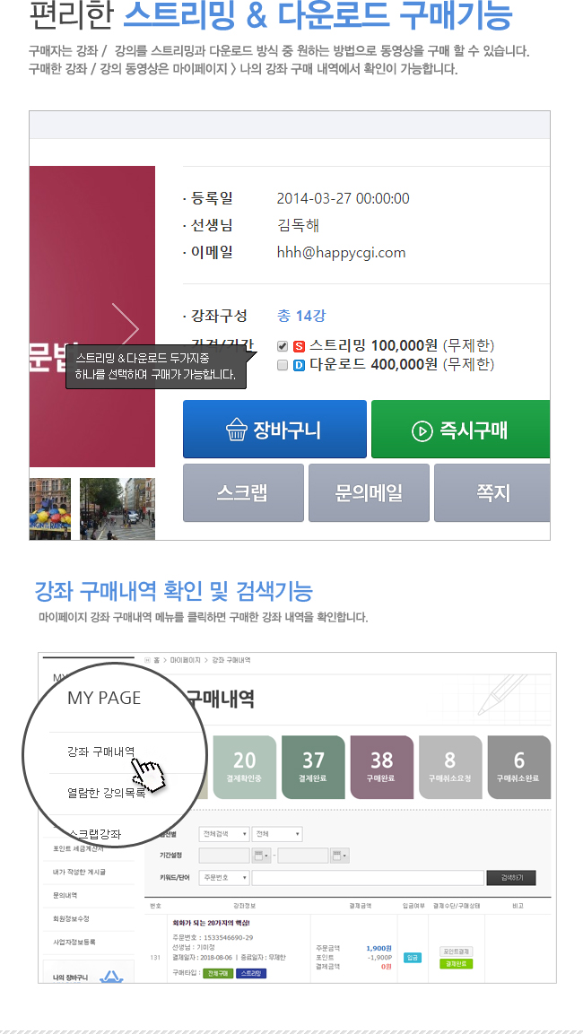
Task: Expand the 주문번호 keyword type dropdown
Action: click(224, 878)
